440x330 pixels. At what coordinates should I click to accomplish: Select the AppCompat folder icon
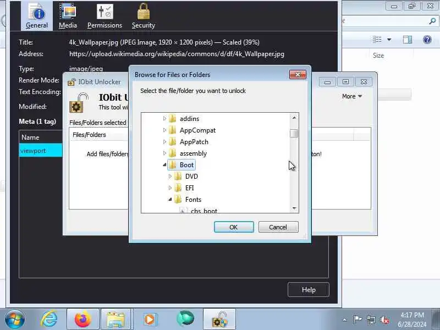point(173,130)
